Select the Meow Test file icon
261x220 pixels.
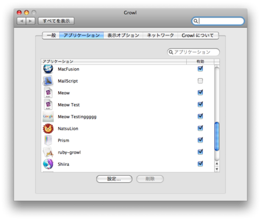[x=48, y=105]
